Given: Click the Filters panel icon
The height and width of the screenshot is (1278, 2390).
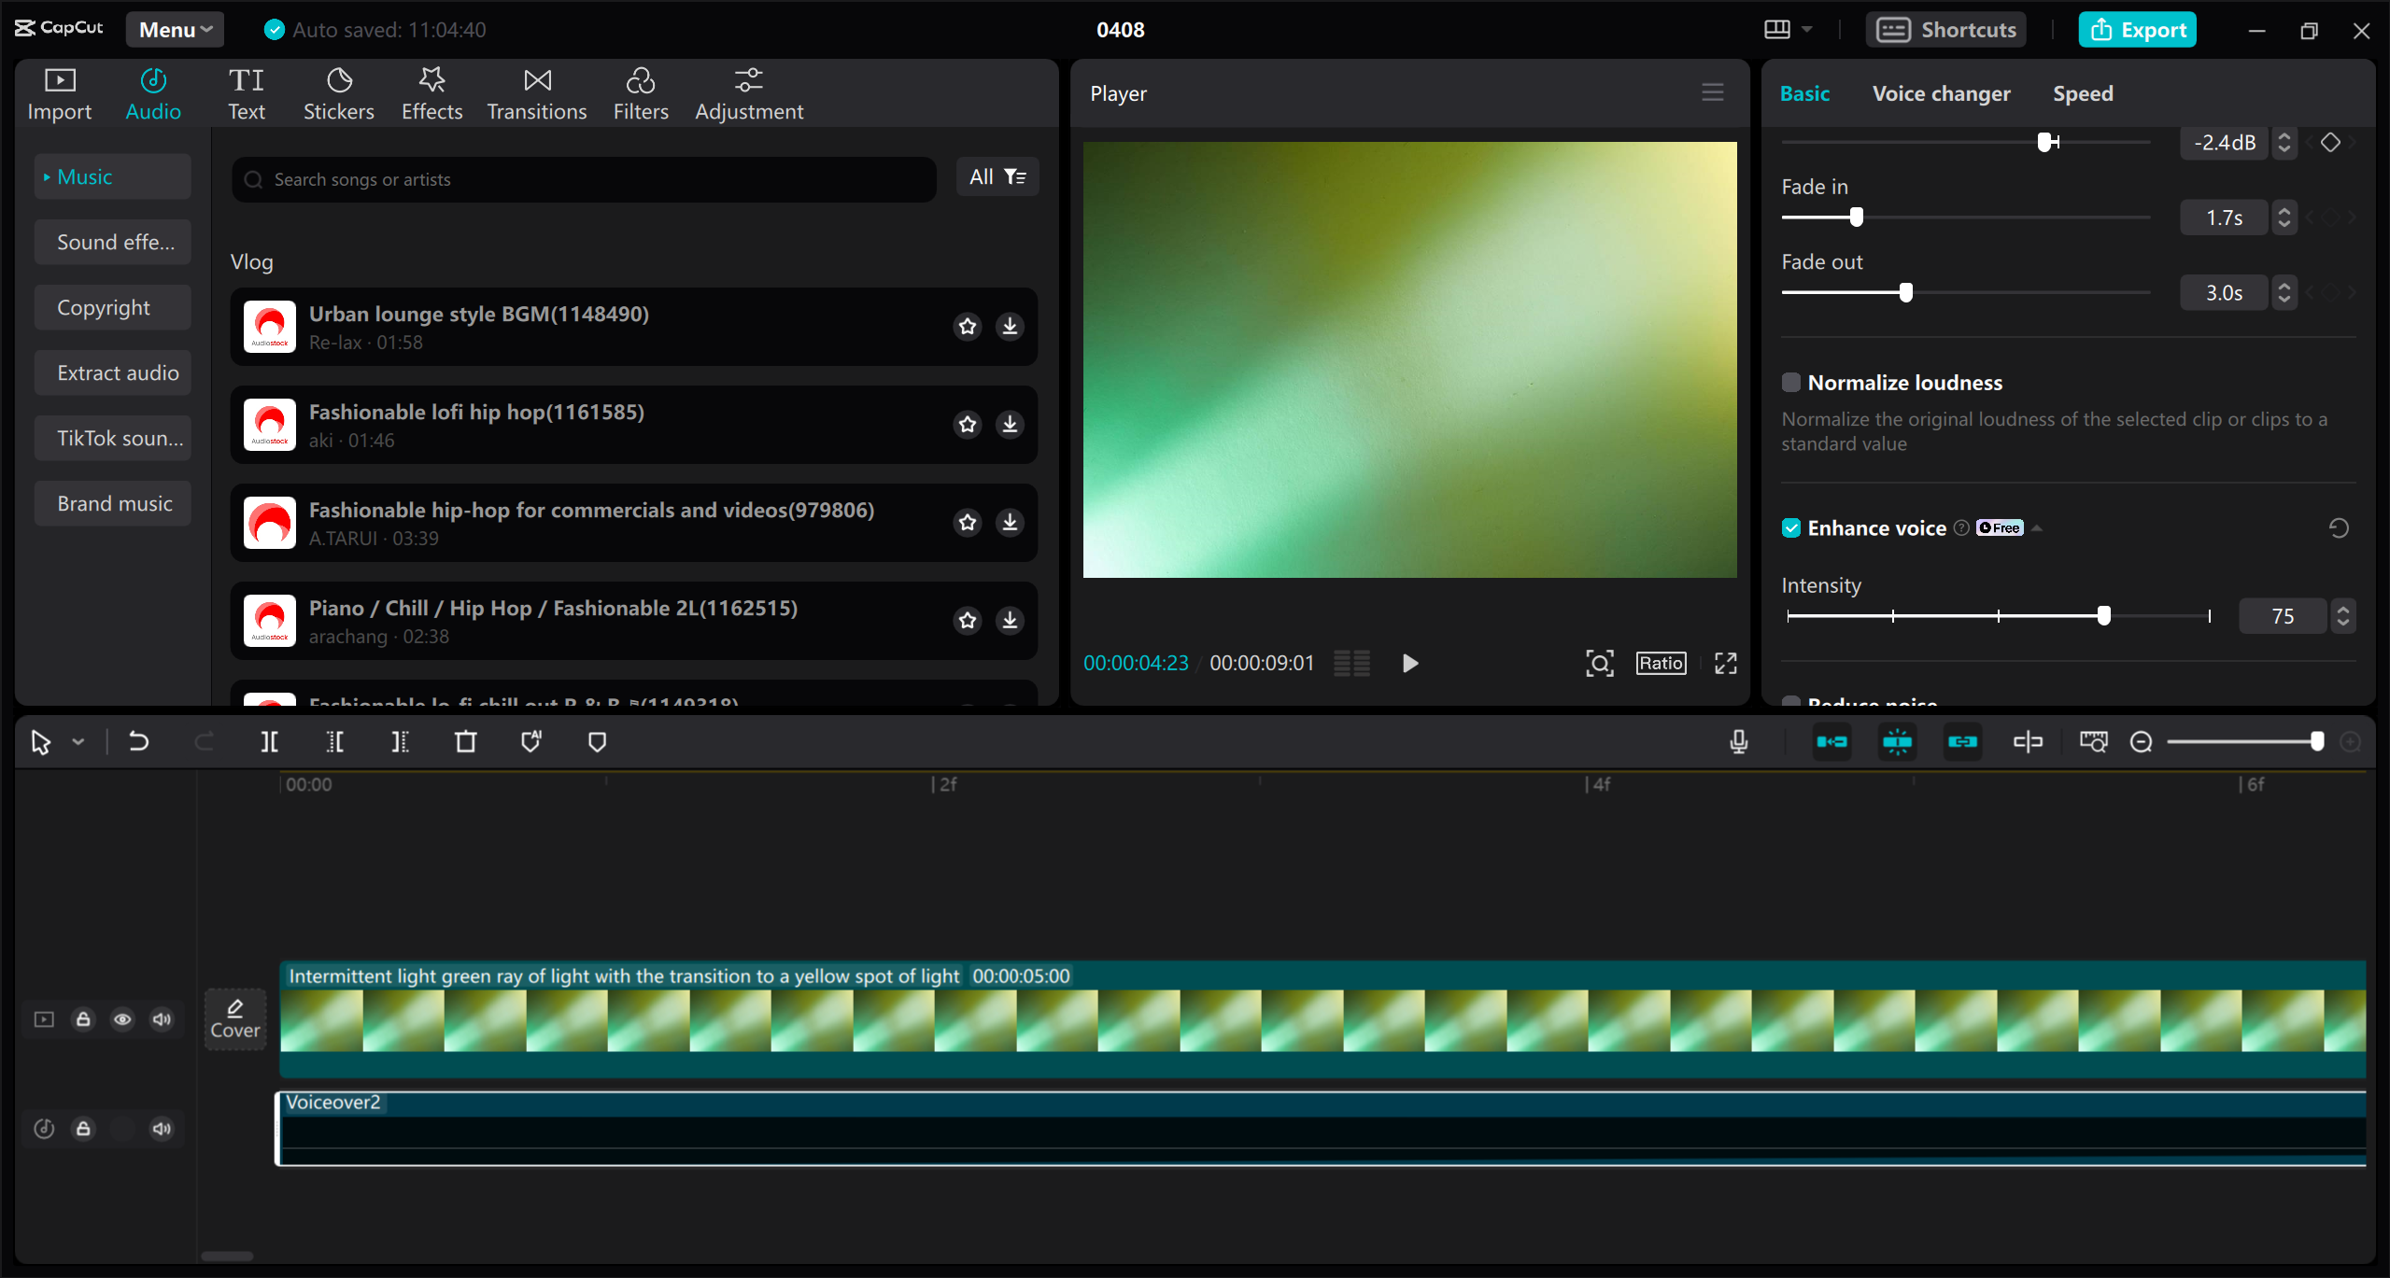Looking at the screenshot, I should [641, 92].
